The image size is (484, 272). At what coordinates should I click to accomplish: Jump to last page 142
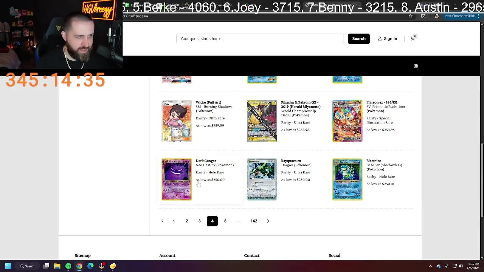tap(254, 221)
